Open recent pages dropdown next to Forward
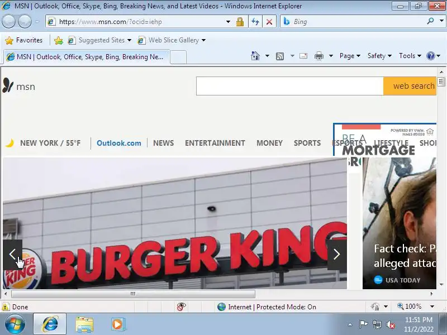 tap(37, 22)
